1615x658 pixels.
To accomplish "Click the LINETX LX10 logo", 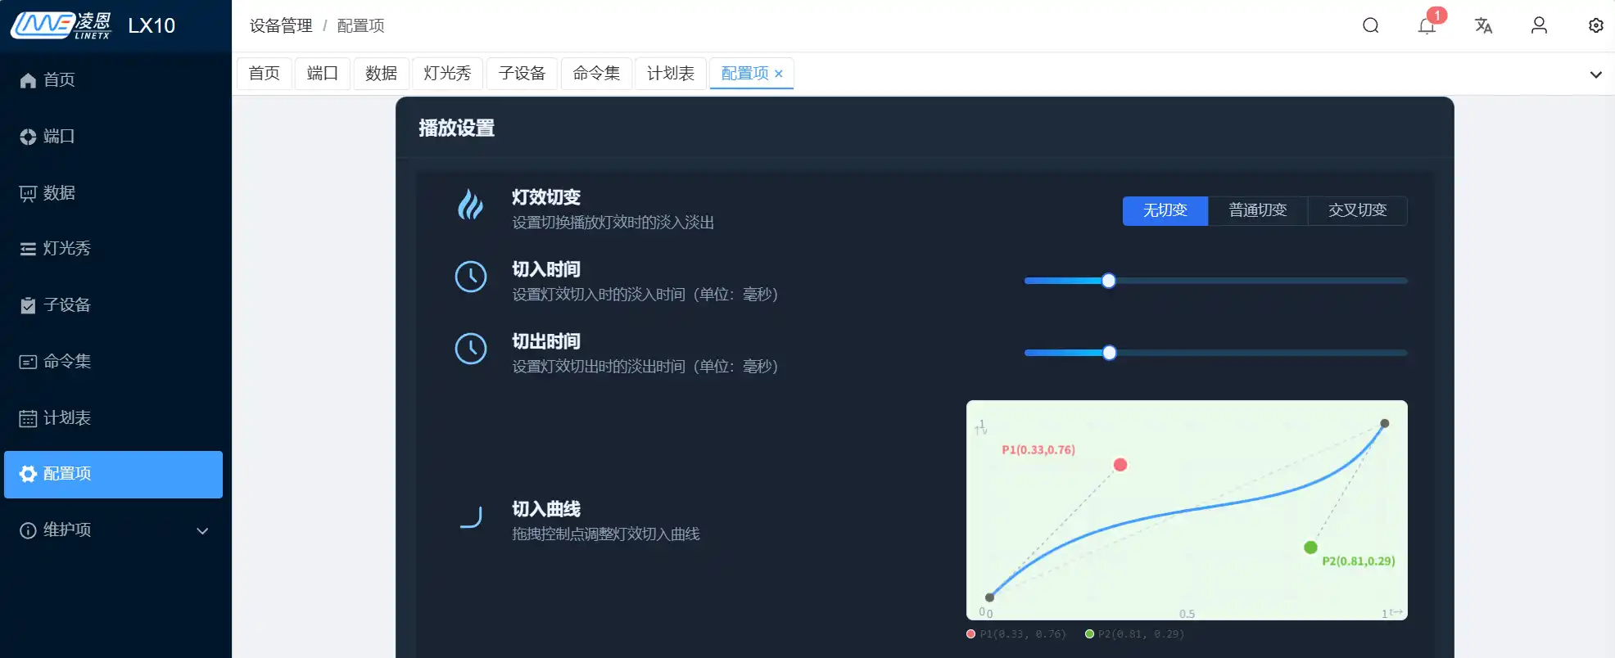I will coord(93,25).
